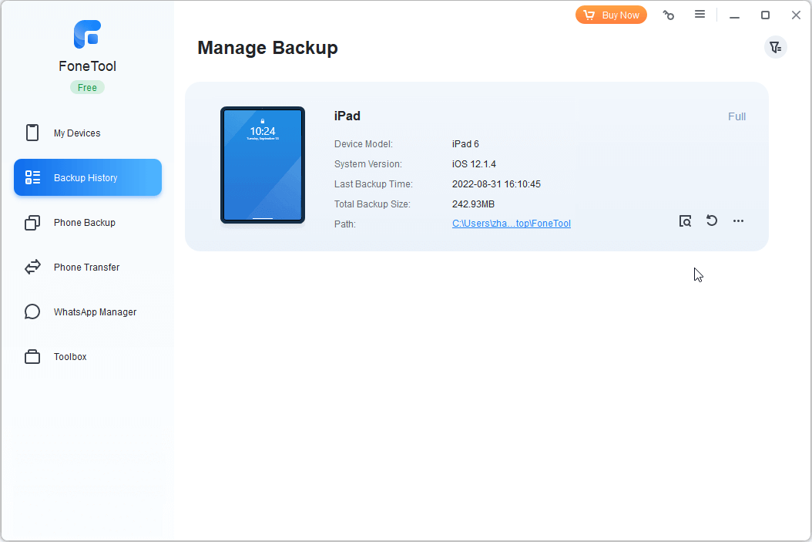Open the Toolbox section
812x542 pixels.
point(70,356)
